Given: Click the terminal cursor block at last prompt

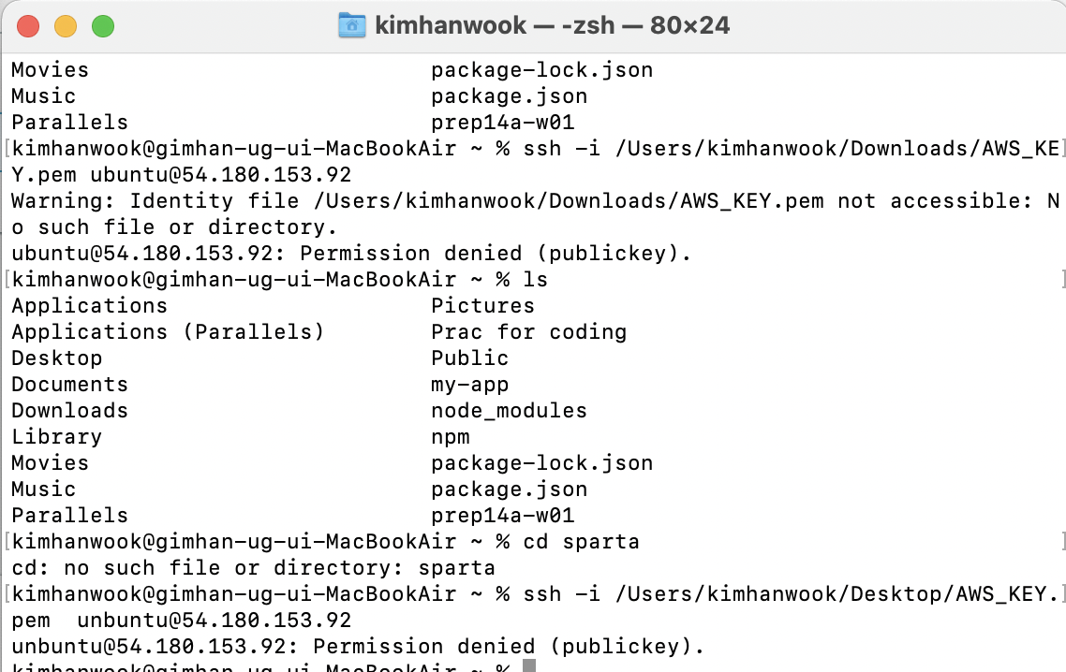Looking at the screenshot, I should 529,665.
